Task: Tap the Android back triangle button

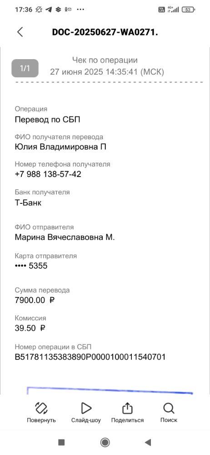Action: [x=148, y=442]
